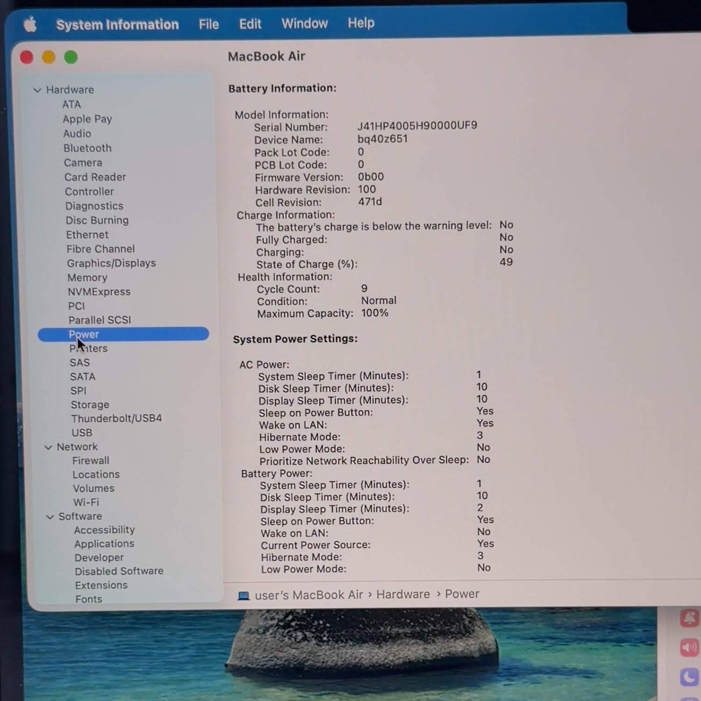Click the System Power Settings heading
Screen dimensions: 701x701
point(295,339)
